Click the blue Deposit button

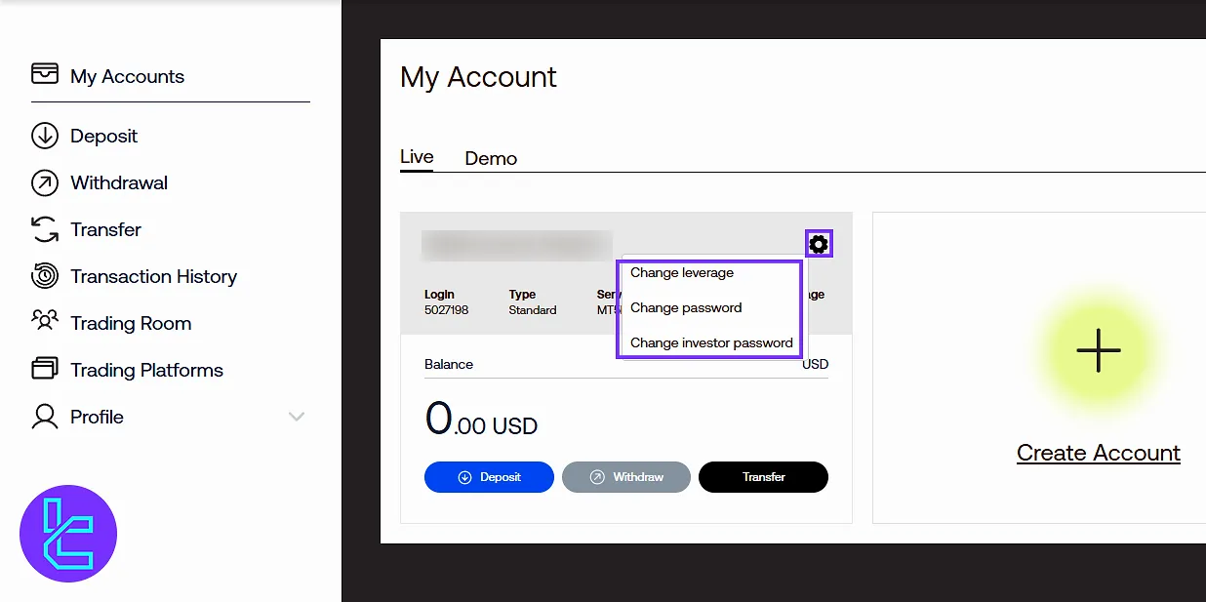(x=489, y=477)
